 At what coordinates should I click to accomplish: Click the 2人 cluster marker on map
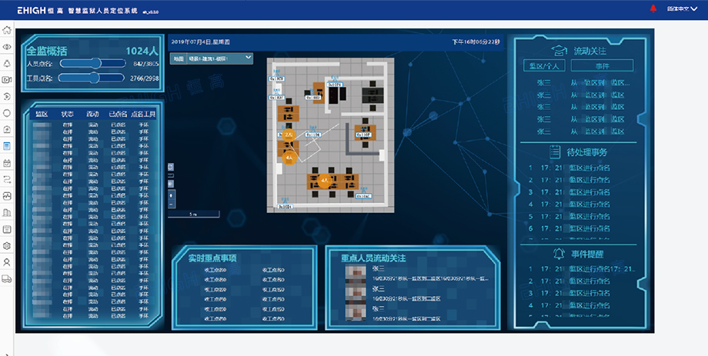[289, 135]
